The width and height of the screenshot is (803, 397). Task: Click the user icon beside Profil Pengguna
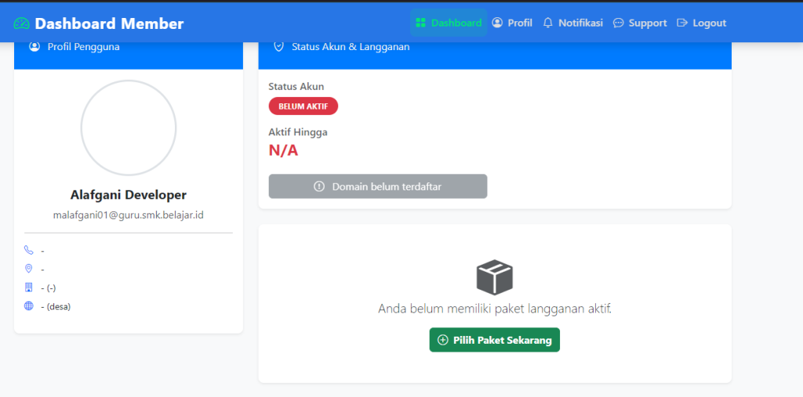[x=35, y=47]
